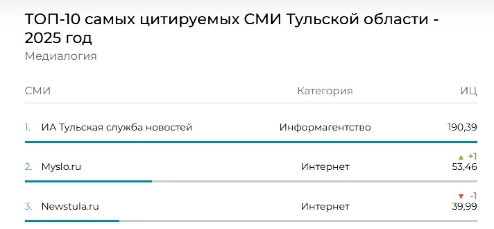Screen dimensions: 494x229
Task: Open the Медиалогия source link
Action: tap(61, 56)
